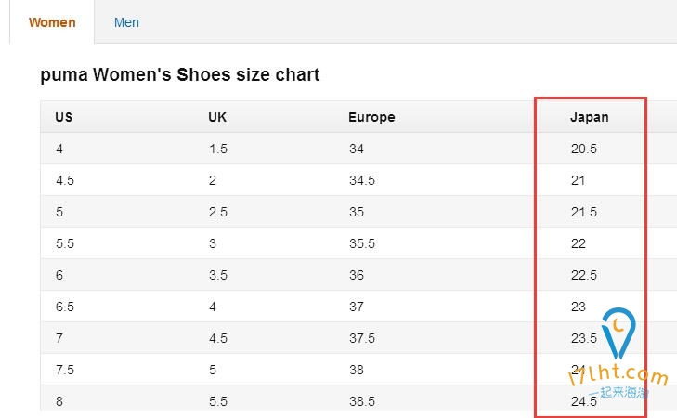Image resolution: width=677 pixels, height=418 pixels.
Task: Select the Women tab
Action: coord(52,22)
